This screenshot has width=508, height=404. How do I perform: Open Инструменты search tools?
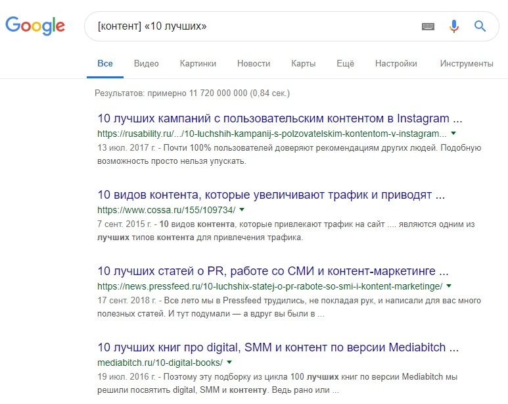click(467, 63)
